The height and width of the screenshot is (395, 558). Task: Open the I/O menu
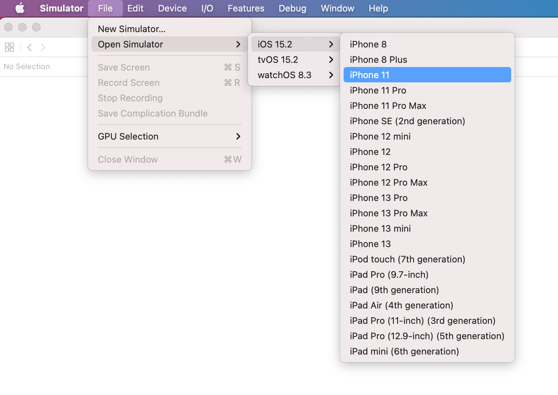pos(207,8)
